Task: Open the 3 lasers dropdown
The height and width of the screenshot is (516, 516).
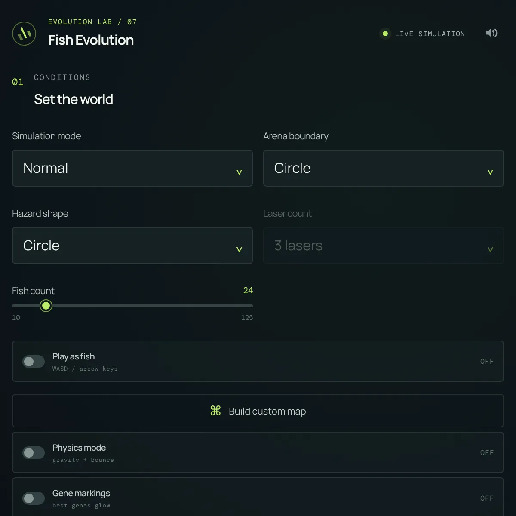Action: (x=384, y=246)
